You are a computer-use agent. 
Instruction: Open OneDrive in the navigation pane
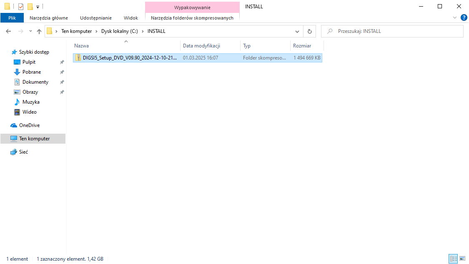tap(29, 125)
